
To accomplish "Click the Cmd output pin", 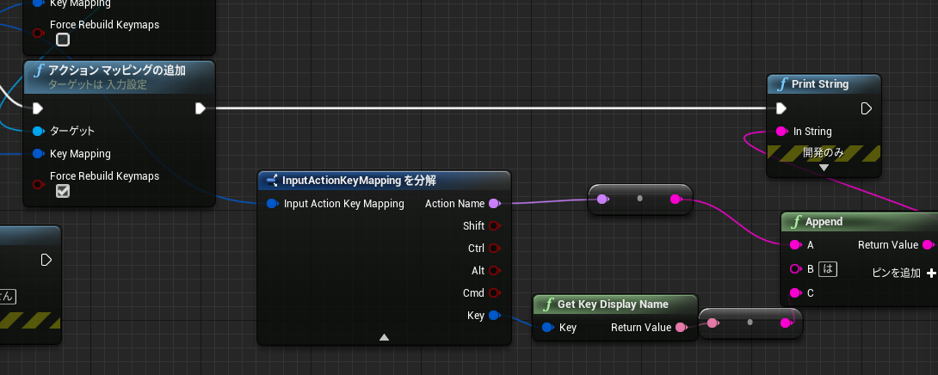I will coord(495,293).
